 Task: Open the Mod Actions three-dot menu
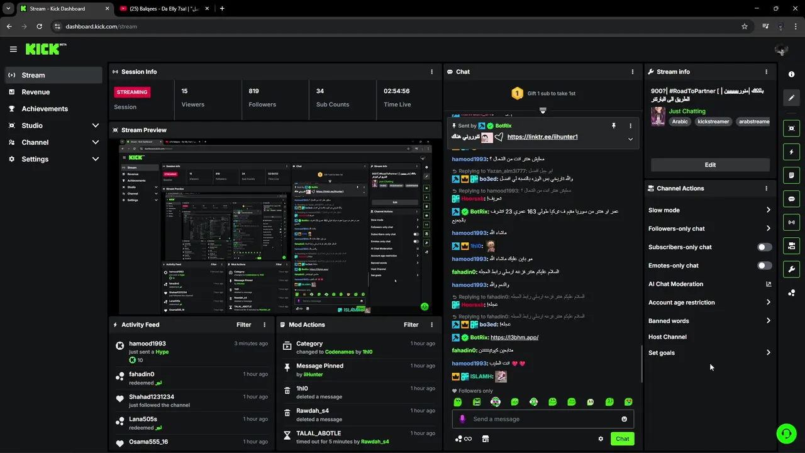[431, 325]
